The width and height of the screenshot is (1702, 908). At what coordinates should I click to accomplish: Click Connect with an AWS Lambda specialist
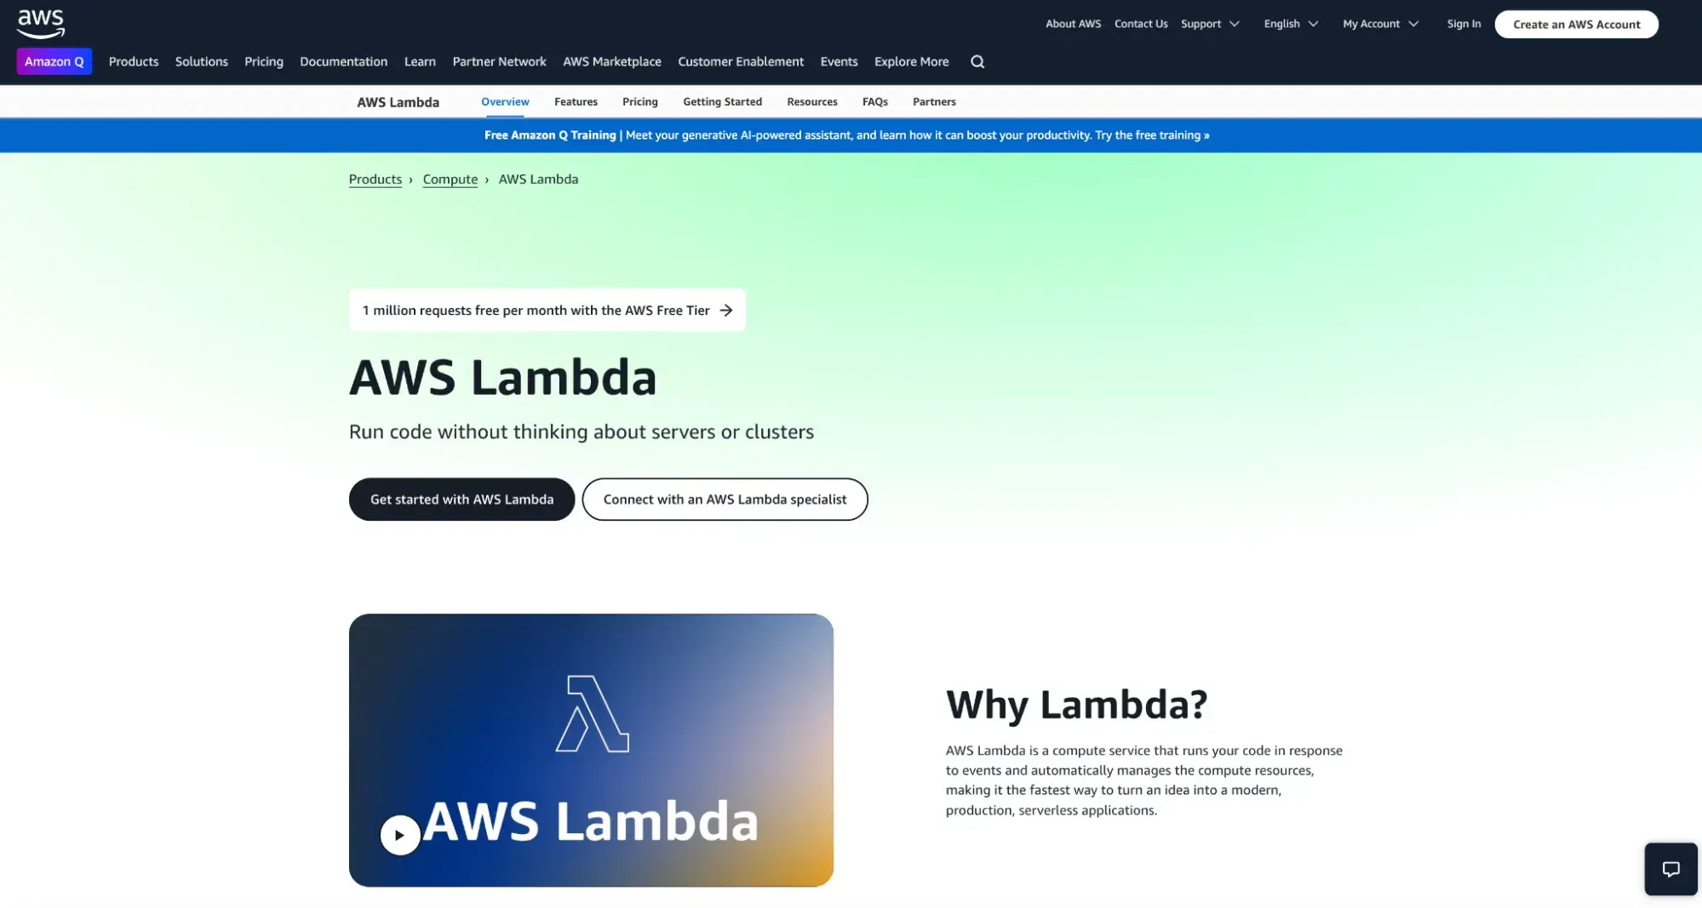click(725, 500)
